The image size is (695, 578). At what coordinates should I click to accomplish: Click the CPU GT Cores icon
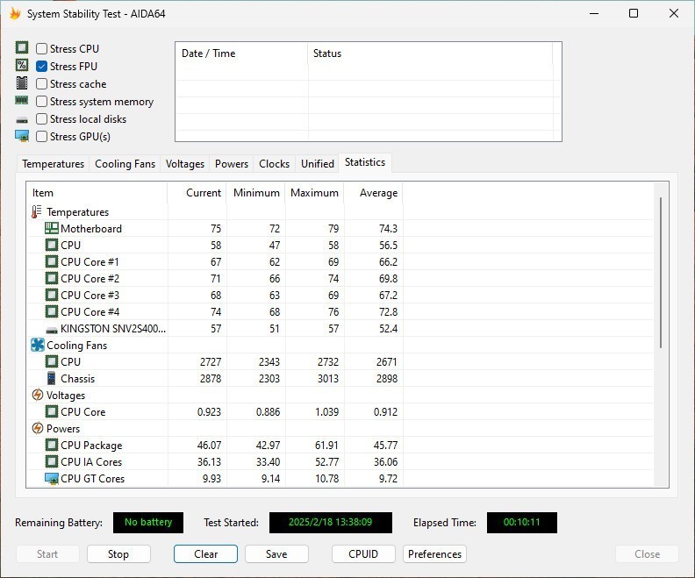(52, 479)
